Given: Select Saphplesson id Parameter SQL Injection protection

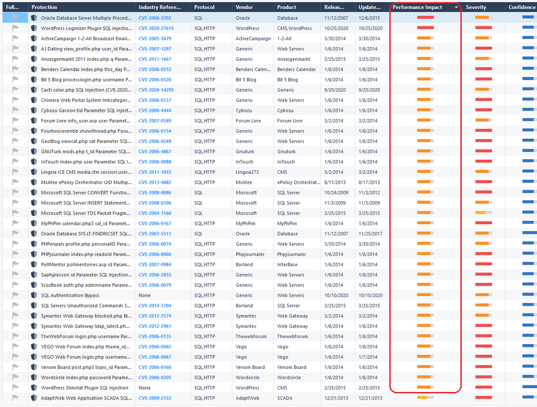Looking at the screenshot, I should pyautogui.click(x=87, y=275).
